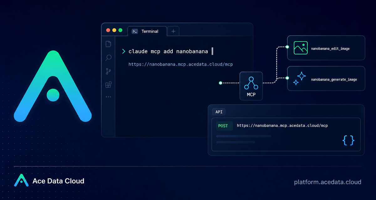This screenshot has width=376, height=200.
Task: Open the Source Control branch icon
Action: click(108, 71)
